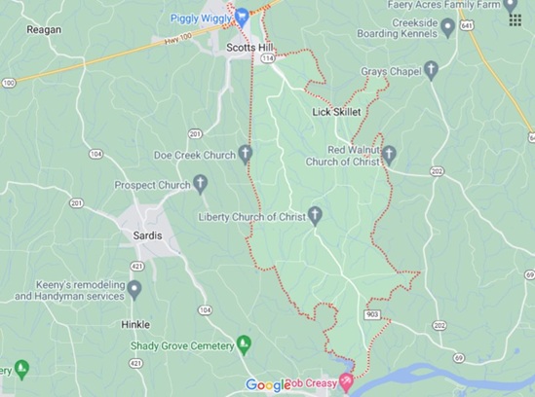Click the Grays Chapel church marker

coord(431,70)
